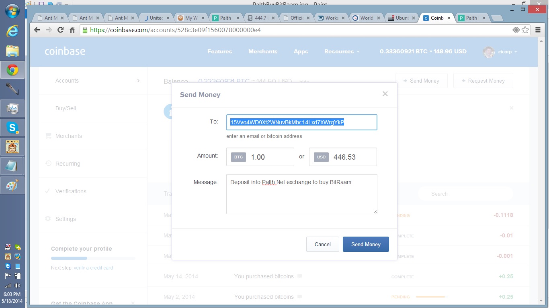Click the transactions Search box
549x308 pixels.
465,194
